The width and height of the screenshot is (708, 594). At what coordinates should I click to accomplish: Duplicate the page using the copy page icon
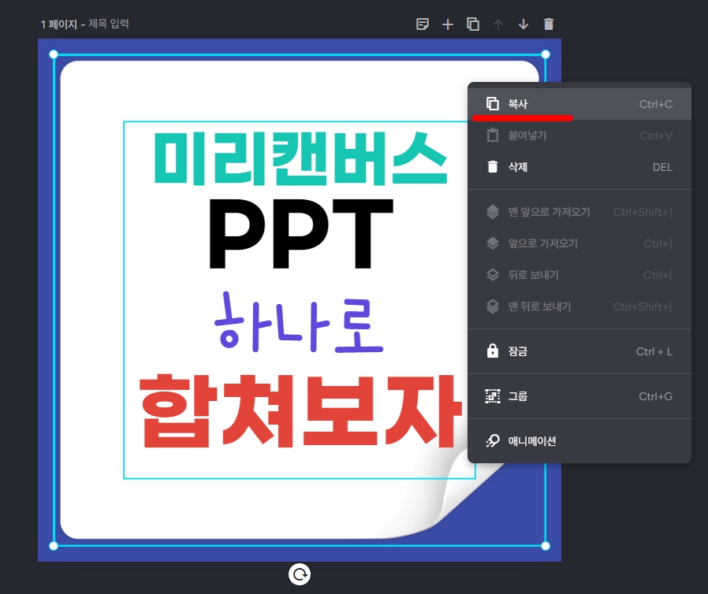point(473,24)
